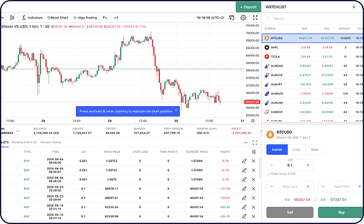Screen dimensions: 364x224
Task: Click the green Deposit button
Action: (248, 7)
